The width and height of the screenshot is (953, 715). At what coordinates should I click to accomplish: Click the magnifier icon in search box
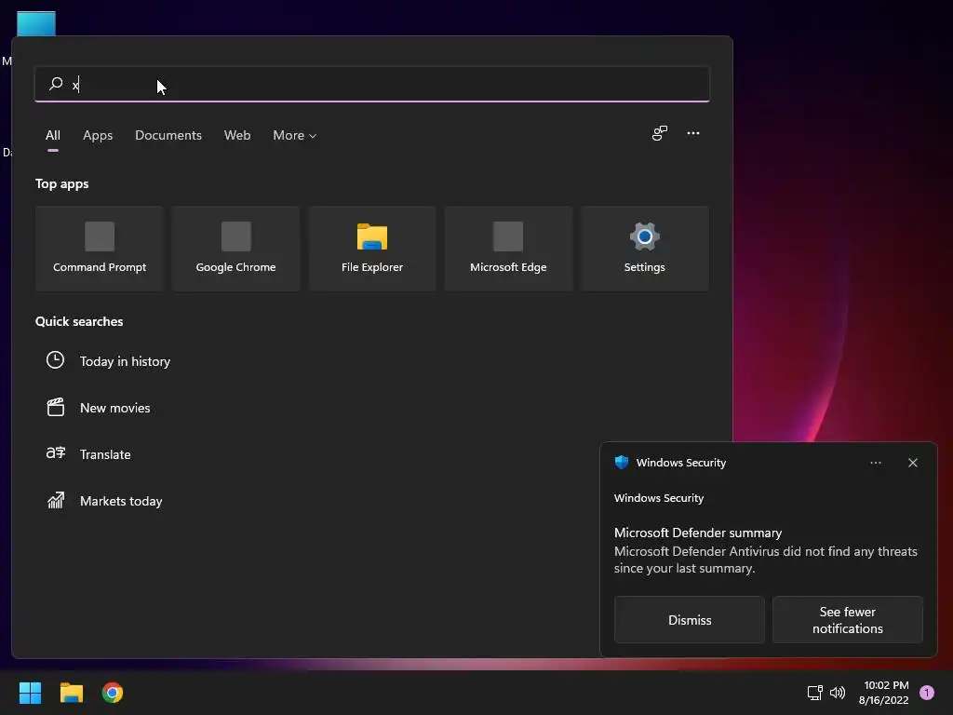point(56,84)
